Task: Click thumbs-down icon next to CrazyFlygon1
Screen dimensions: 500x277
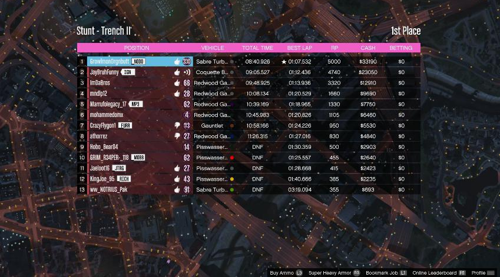Action: point(177,126)
